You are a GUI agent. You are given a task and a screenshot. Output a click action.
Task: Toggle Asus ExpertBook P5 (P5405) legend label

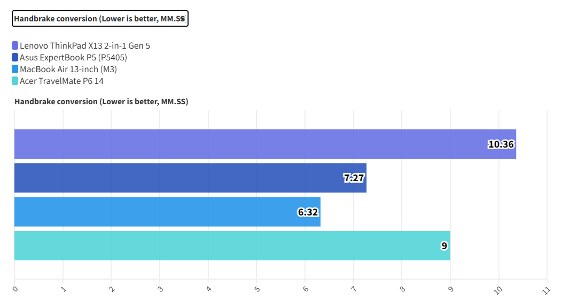pyautogui.click(x=73, y=57)
